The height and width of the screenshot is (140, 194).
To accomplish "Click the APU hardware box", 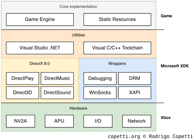I will (x=59, y=121).
